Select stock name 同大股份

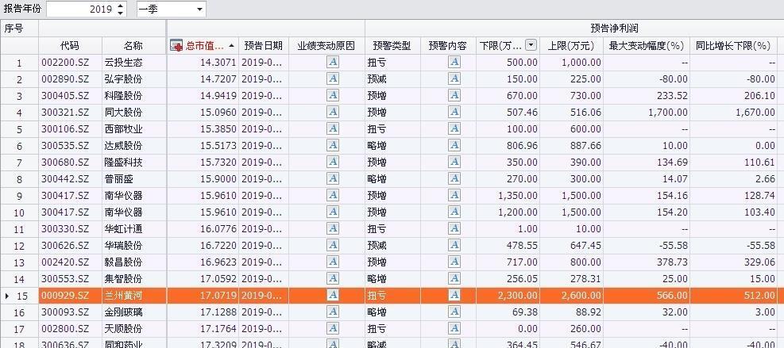click(123, 113)
